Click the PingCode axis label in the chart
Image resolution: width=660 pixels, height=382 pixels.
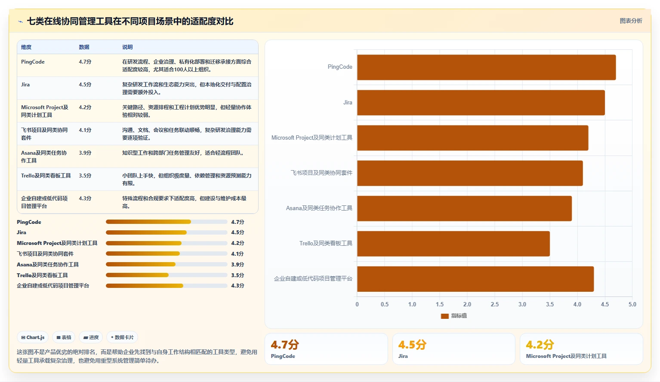point(340,67)
